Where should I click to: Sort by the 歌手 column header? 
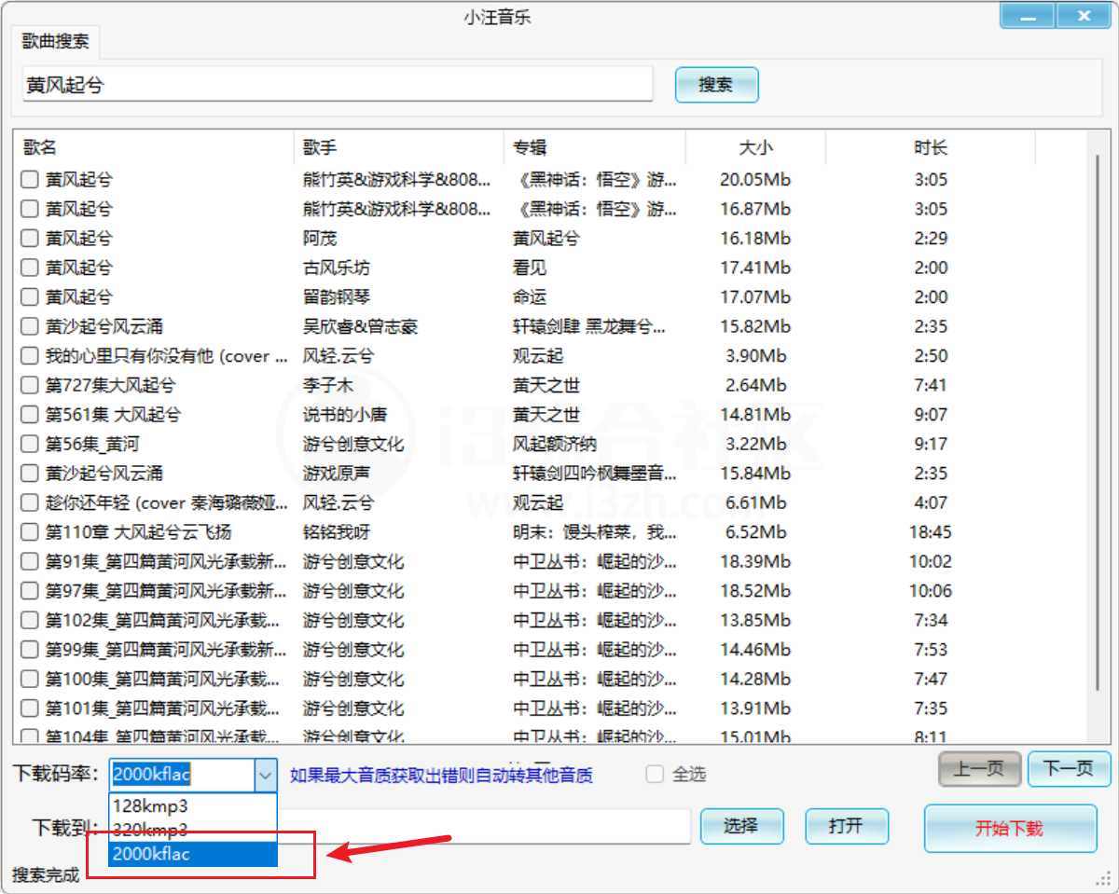399,147
